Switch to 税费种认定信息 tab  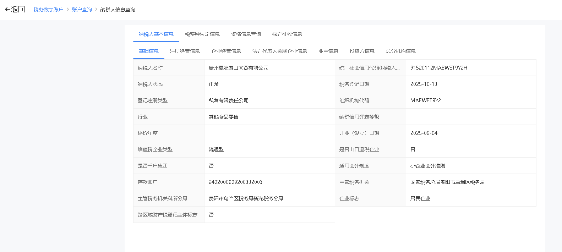point(202,34)
